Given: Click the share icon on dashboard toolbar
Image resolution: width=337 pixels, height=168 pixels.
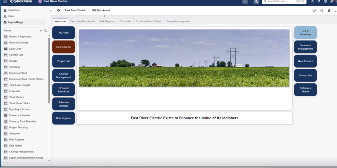Looking at the screenshot, I should (322, 10).
